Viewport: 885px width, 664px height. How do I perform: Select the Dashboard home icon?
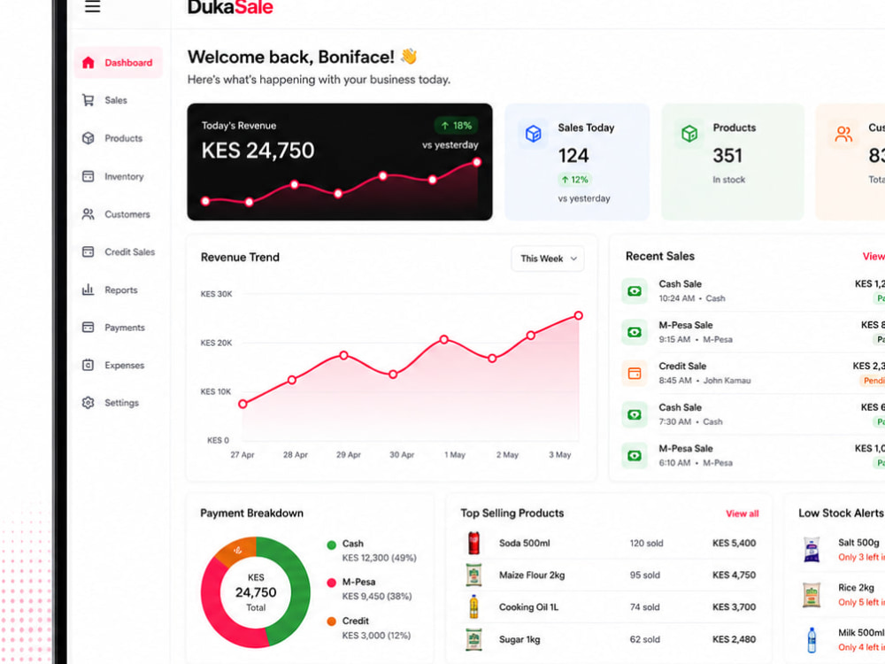click(x=88, y=62)
